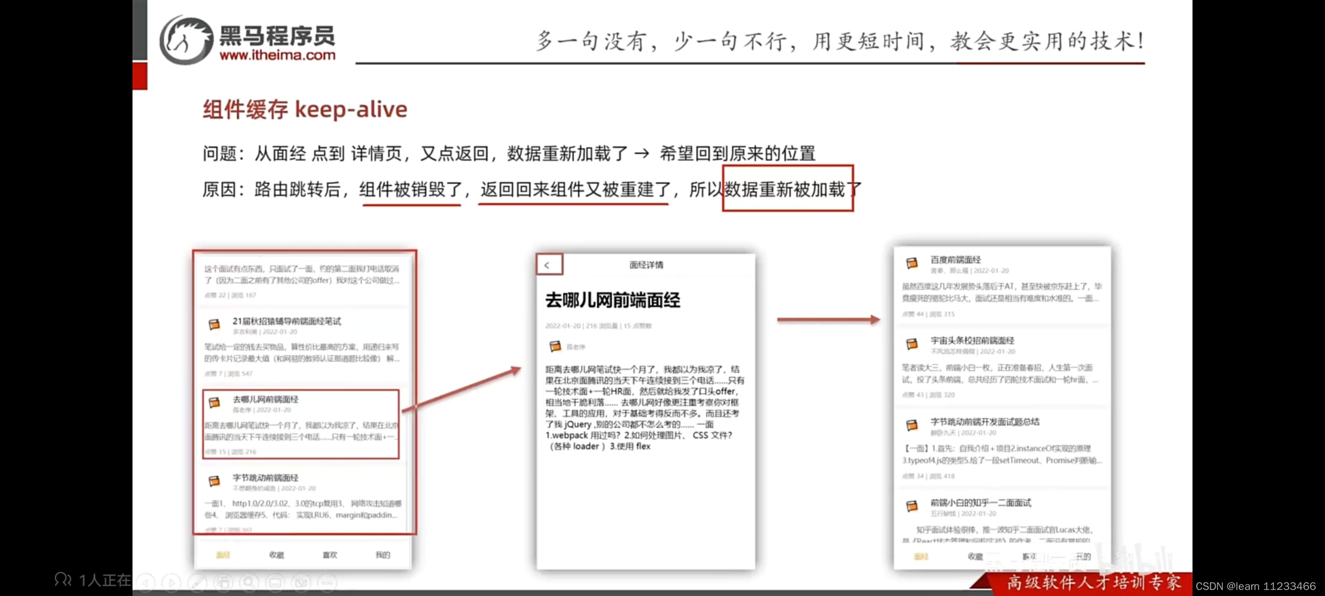1325x596 pixels.
Task: Click the 面经详情 page header title
Action: 646,265
